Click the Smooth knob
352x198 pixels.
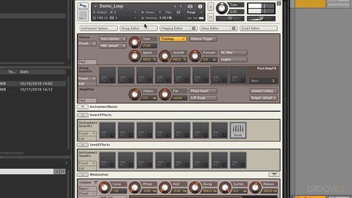[165, 56]
